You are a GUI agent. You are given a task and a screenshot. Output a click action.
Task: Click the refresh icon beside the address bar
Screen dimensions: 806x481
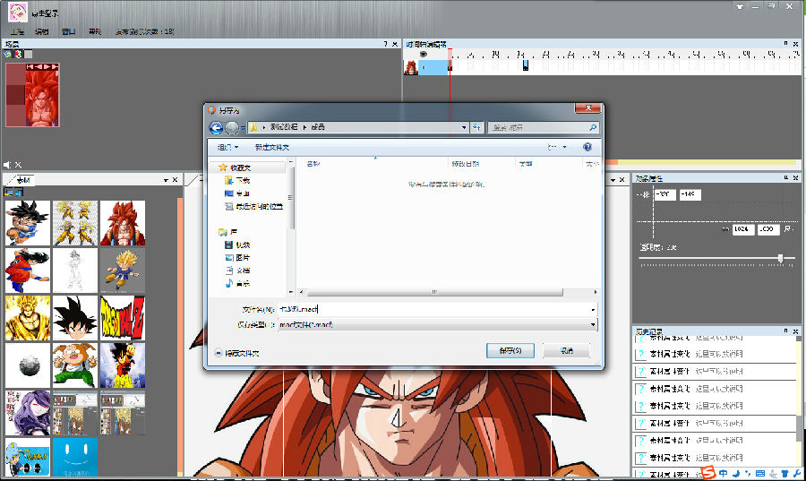(476, 128)
